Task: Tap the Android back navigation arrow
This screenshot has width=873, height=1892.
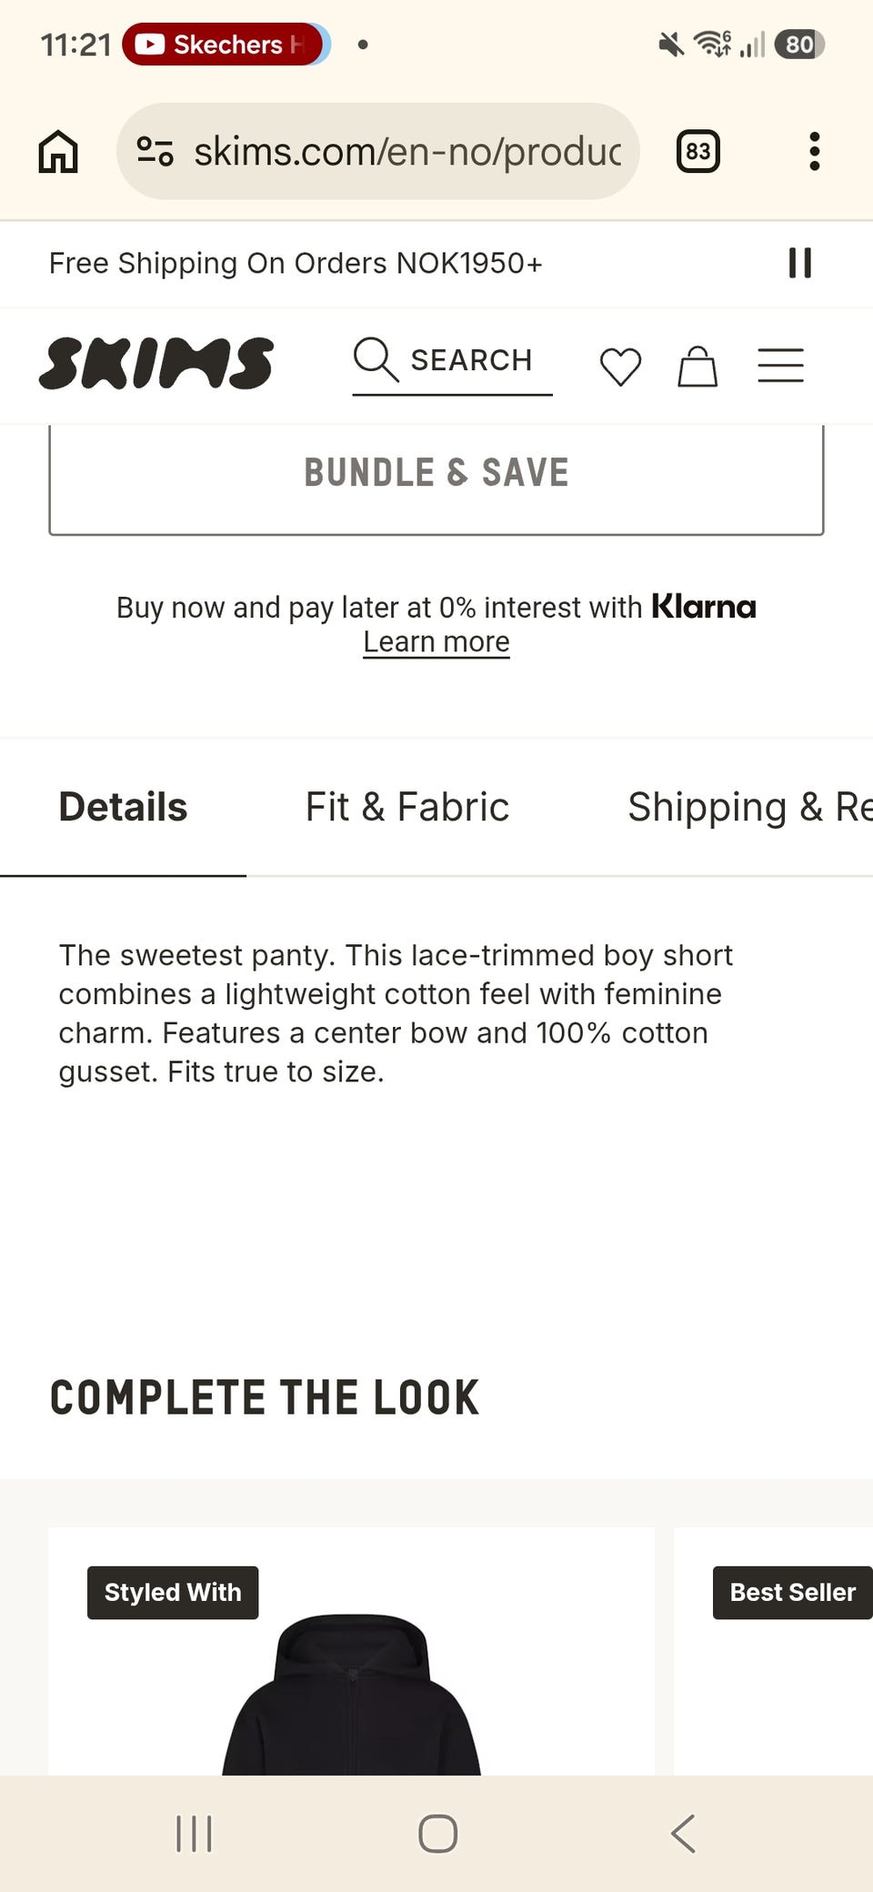Action: [684, 1833]
